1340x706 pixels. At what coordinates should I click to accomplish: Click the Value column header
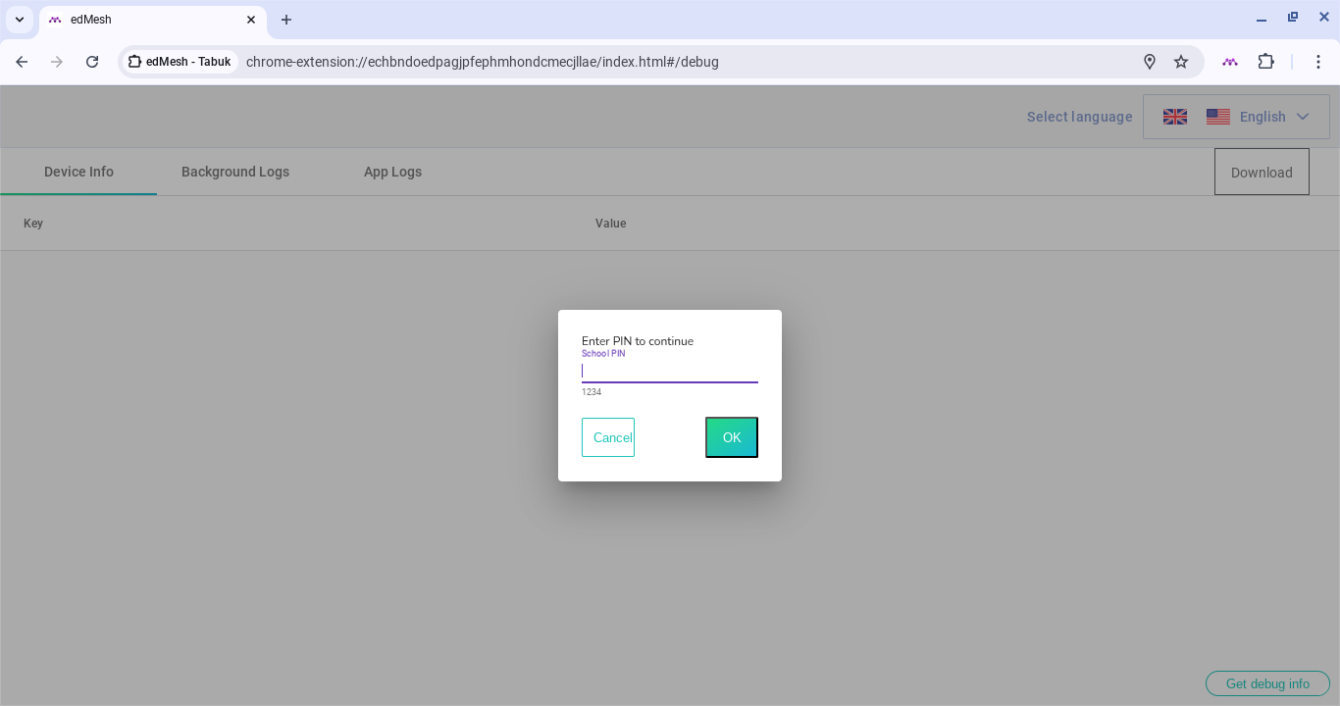coord(610,224)
